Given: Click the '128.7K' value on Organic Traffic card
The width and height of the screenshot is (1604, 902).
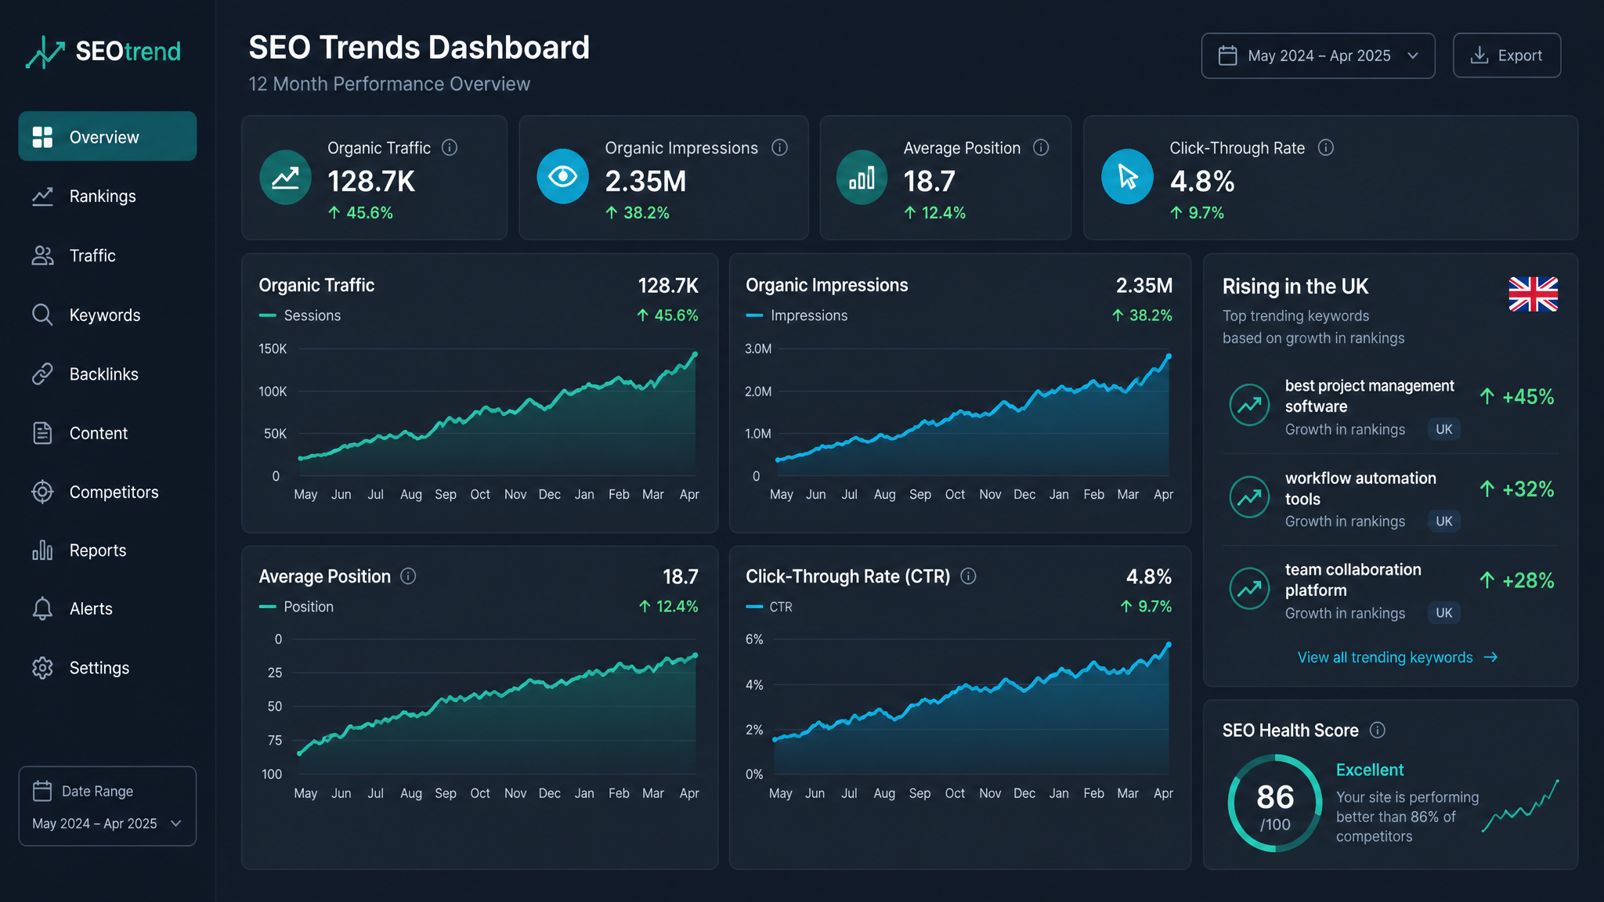Looking at the screenshot, I should (x=371, y=182).
